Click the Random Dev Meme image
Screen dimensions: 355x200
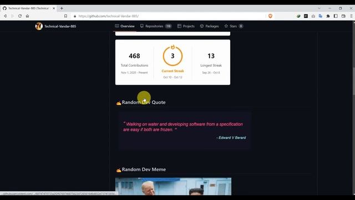[x=174, y=187]
